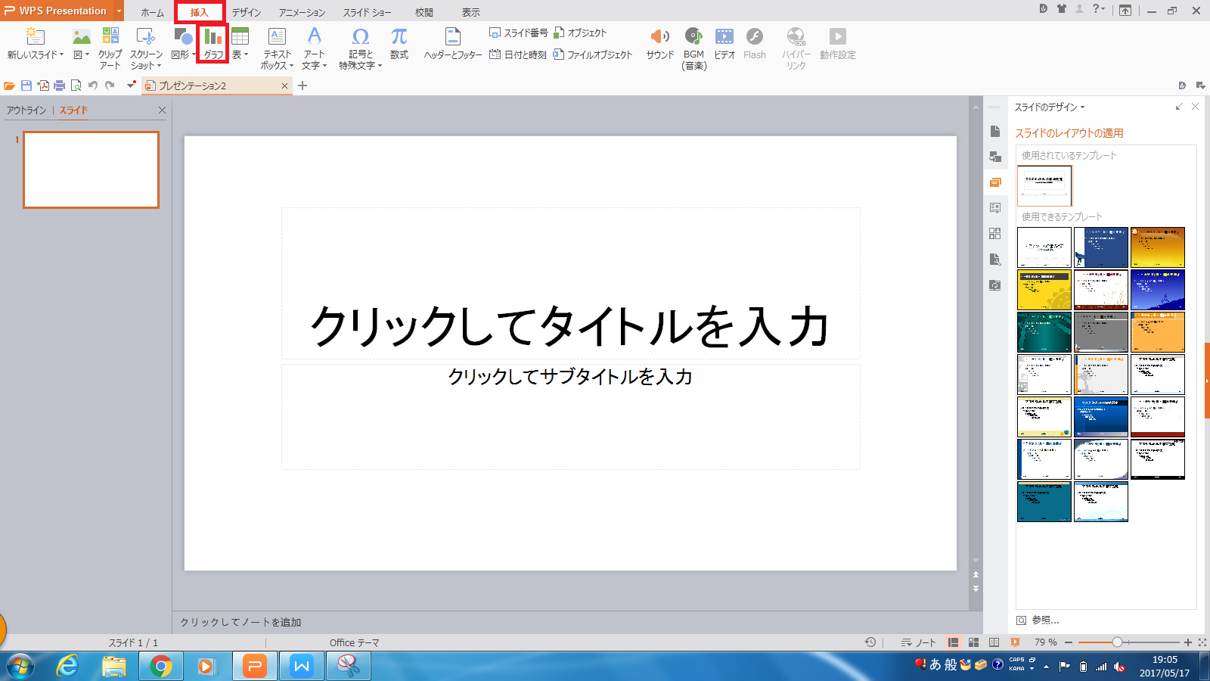This screenshot has height=681, width=1210.
Task: Zoom out with the minus button
Action: click(x=1069, y=642)
